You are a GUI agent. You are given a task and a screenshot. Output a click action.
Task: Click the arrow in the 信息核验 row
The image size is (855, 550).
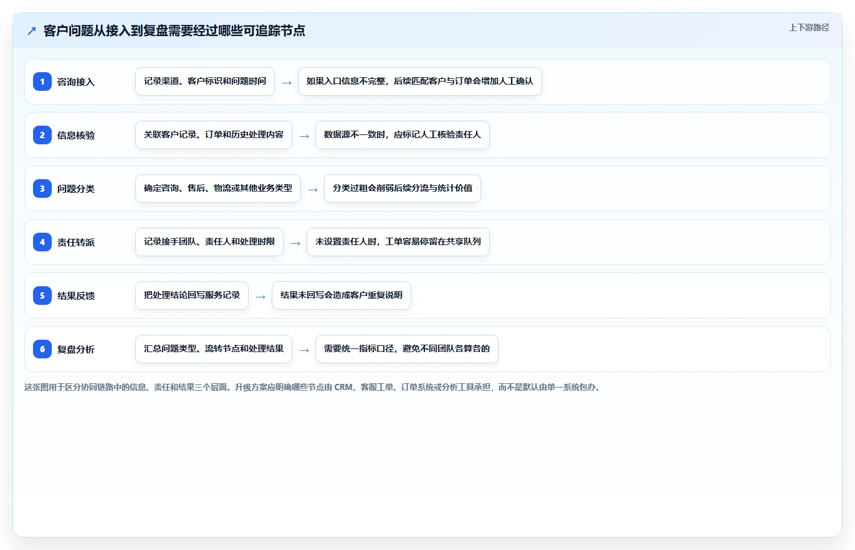[304, 136]
